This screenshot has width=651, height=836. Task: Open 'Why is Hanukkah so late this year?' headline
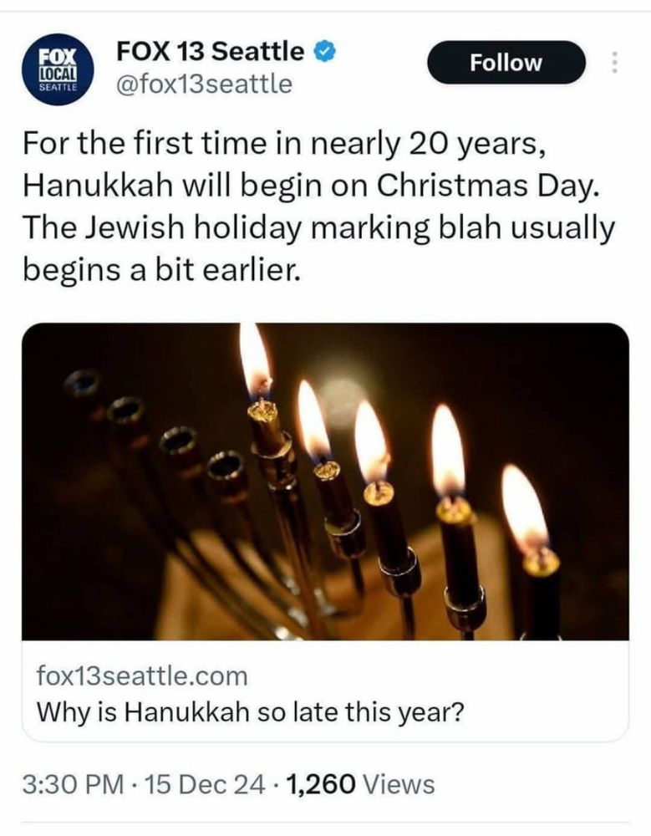(x=250, y=711)
